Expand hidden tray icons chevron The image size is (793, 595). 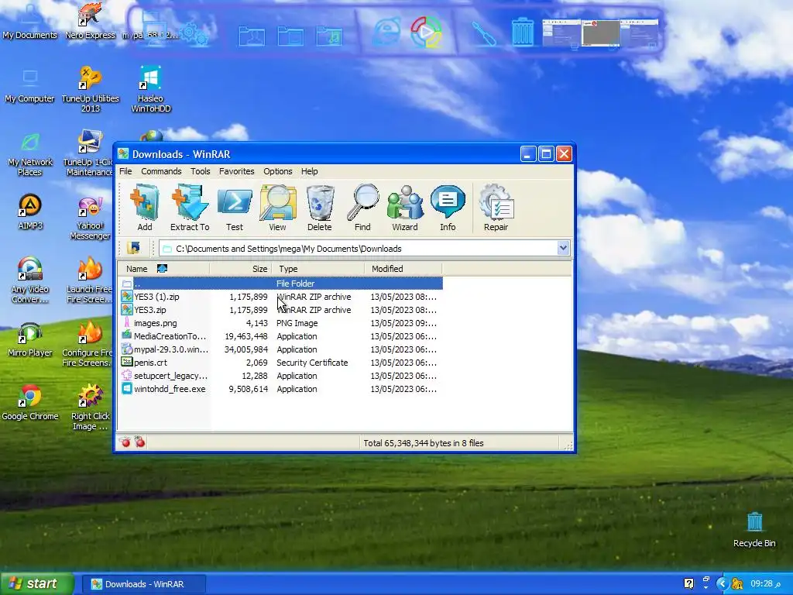coord(723,584)
